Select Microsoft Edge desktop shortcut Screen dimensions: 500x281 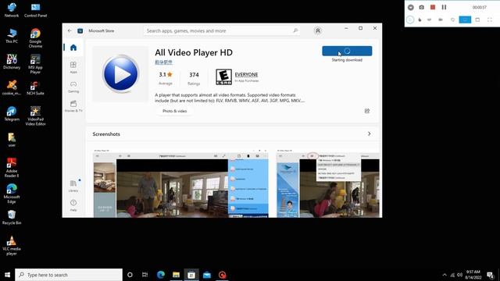click(x=12, y=194)
